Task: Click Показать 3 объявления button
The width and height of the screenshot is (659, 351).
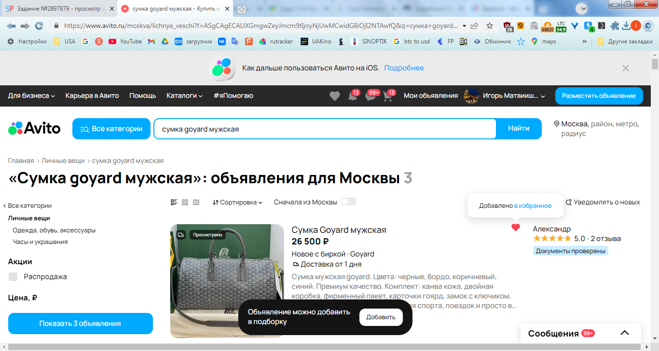Action: click(x=81, y=324)
